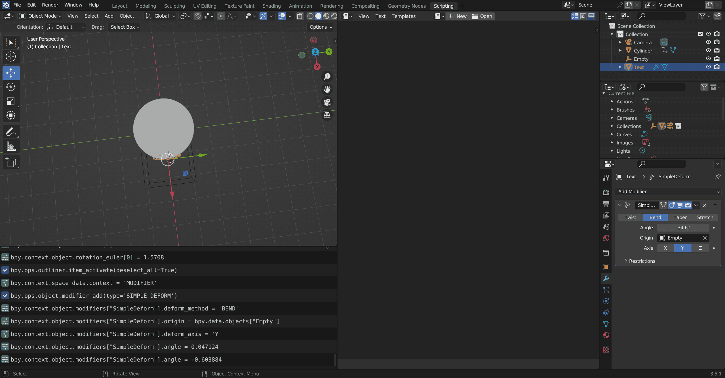The image size is (725, 378).
Task: Click the Angle value field
Action: click(683, 228)
